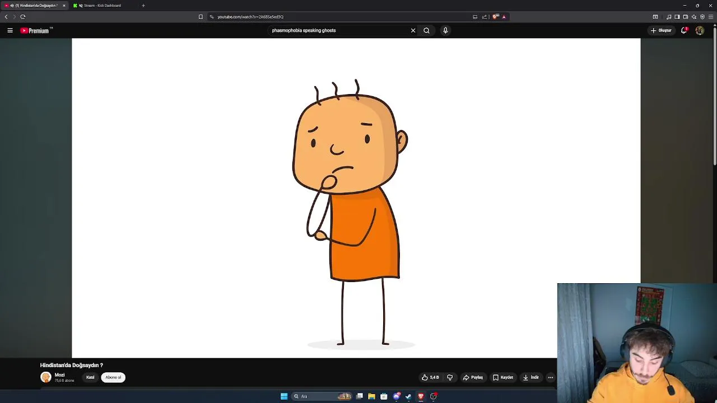Open Brave browser taskbar icon

(x=421, y=396)
